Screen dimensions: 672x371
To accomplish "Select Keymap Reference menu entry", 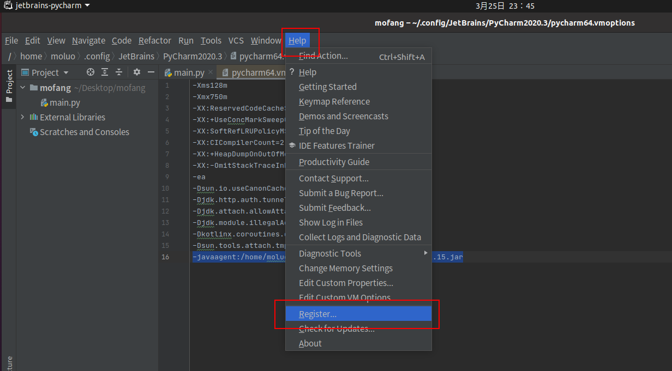I will pos(358,101).
